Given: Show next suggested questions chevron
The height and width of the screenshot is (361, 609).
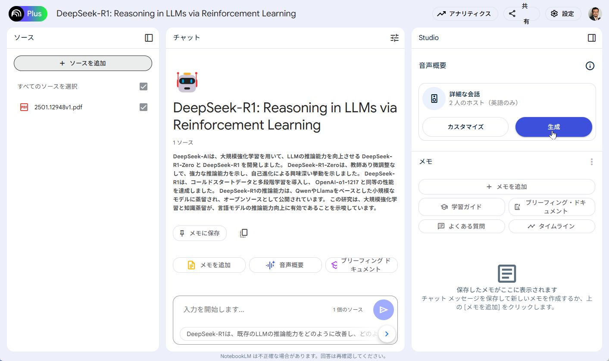Looking at the screenshot, I should (x=387, y=334).
